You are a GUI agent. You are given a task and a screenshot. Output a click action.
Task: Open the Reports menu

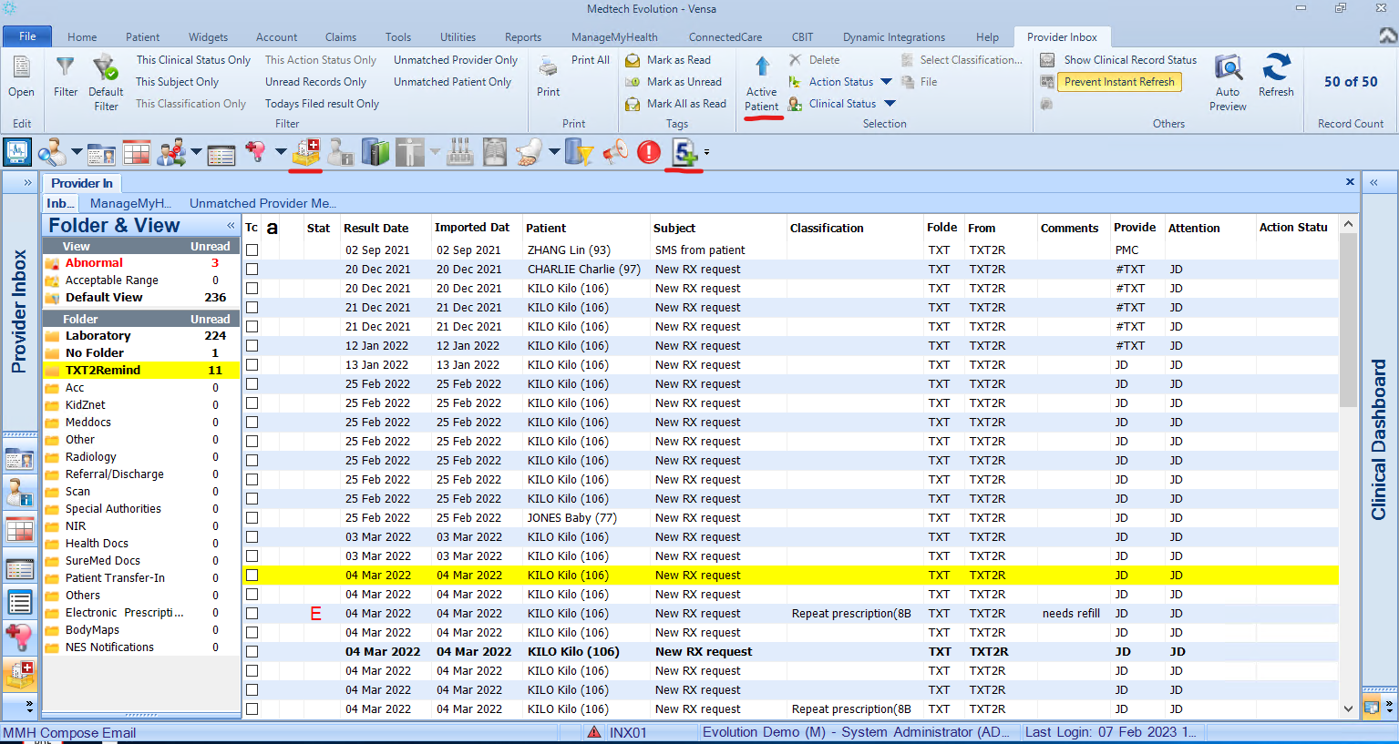[522, 37]
